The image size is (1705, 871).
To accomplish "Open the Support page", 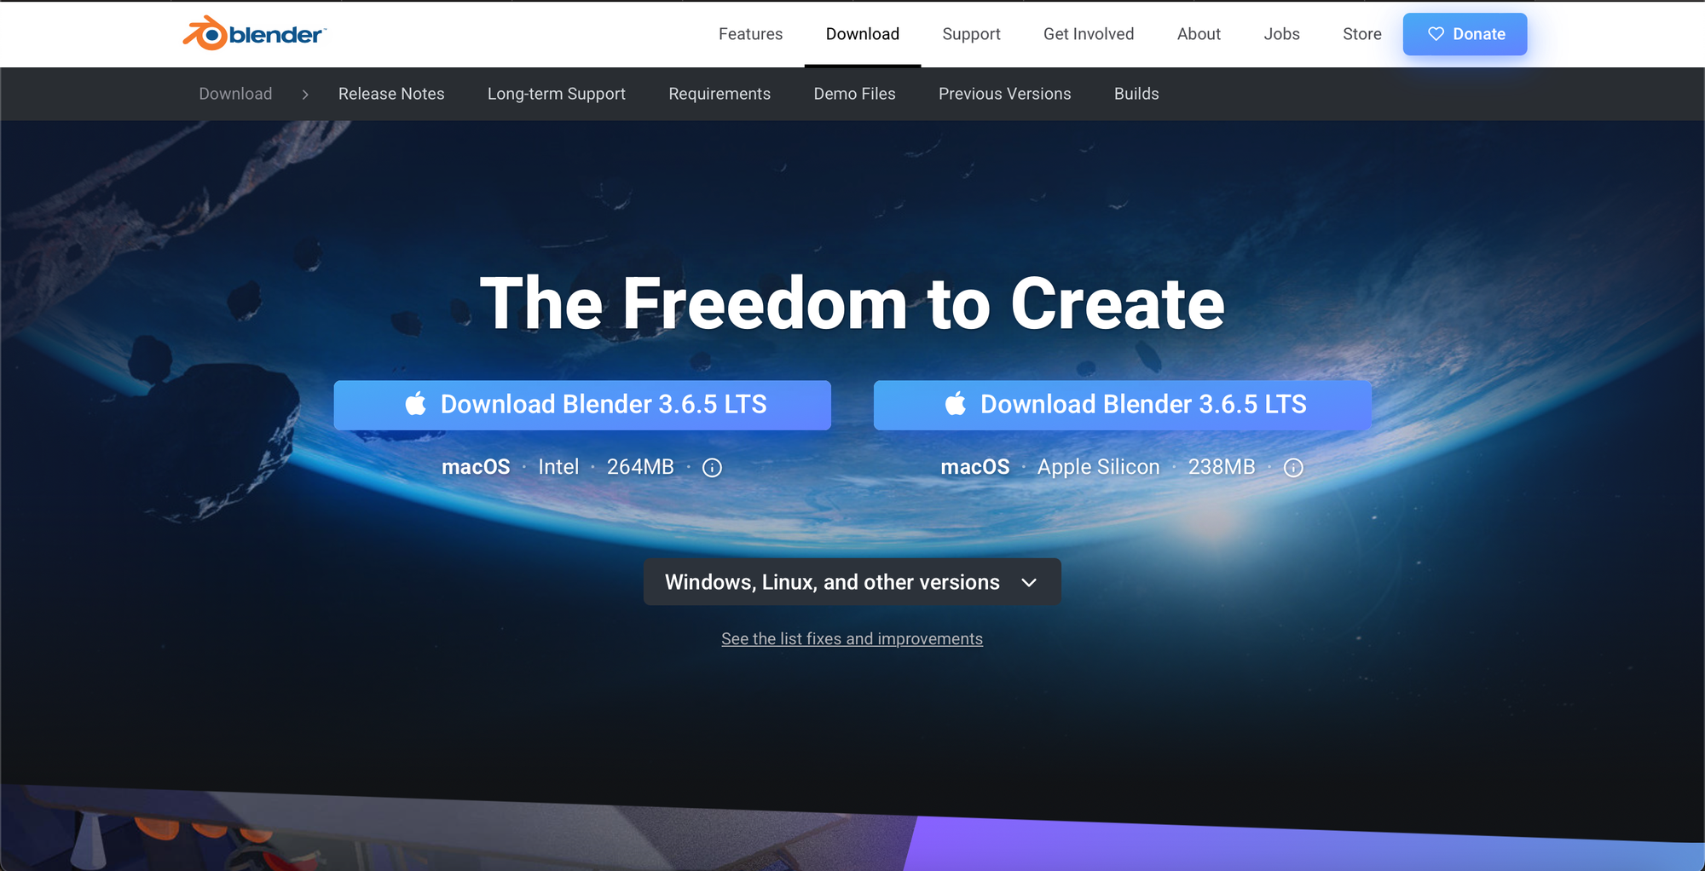I will 971,34.
